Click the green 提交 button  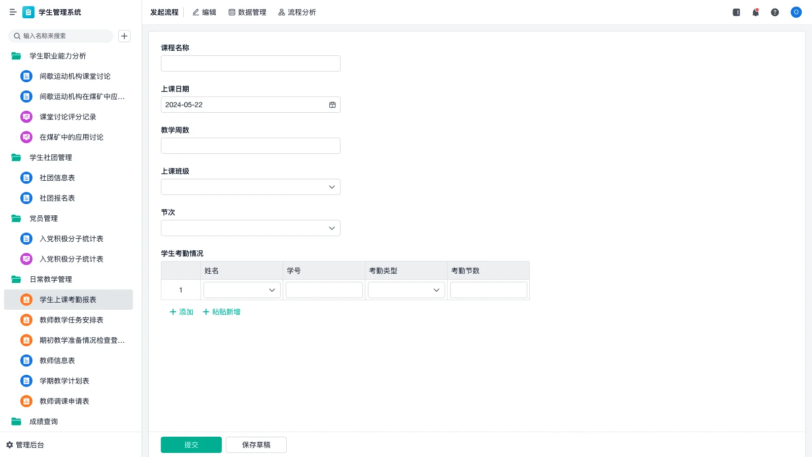[191, 444]
